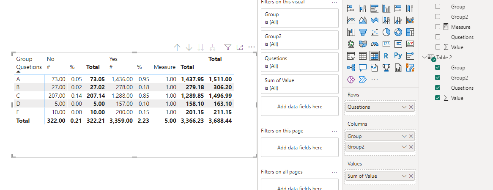Uncheck Table 2 Value field
493x190 pixels.
pyautogui.click(x=438, y=98)
